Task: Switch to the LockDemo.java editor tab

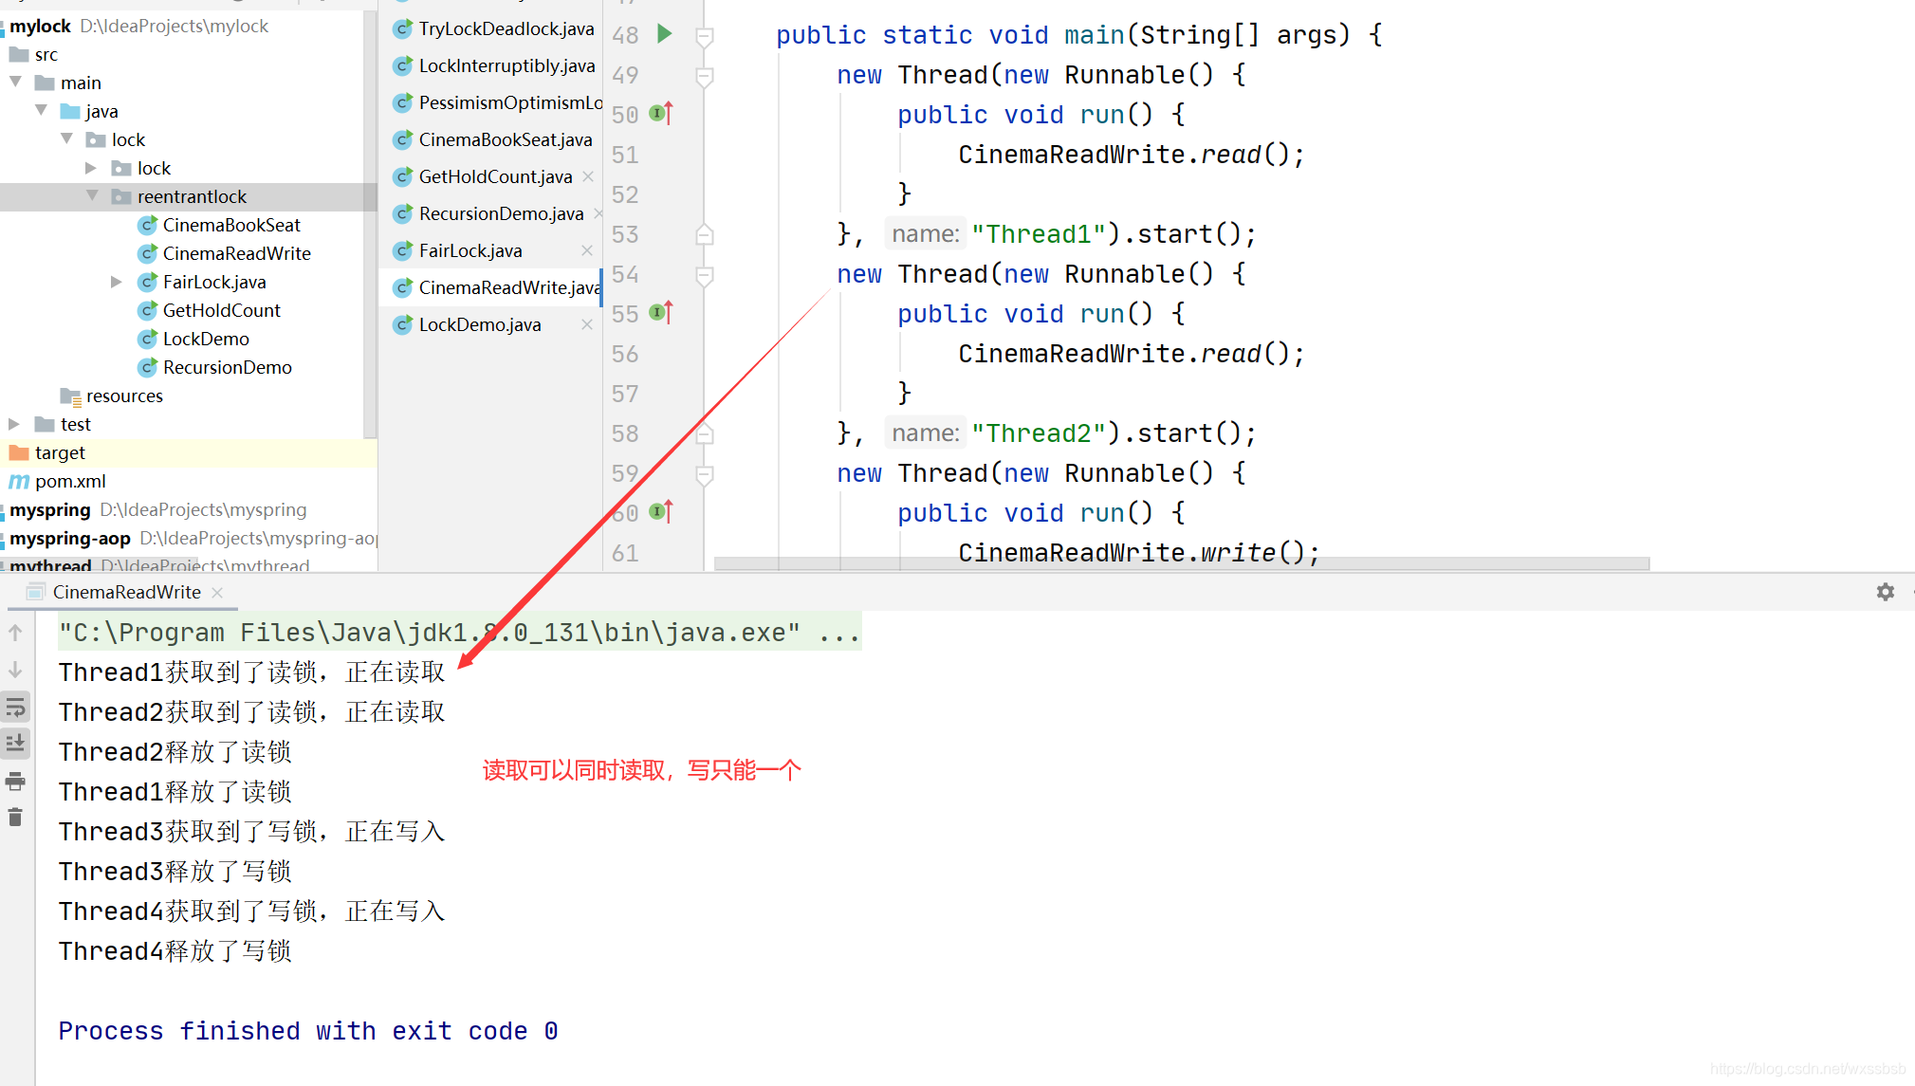Action: (480, 324)
